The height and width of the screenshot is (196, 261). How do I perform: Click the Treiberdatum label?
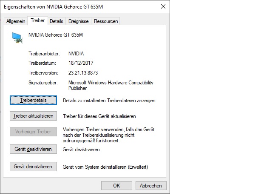42,63
